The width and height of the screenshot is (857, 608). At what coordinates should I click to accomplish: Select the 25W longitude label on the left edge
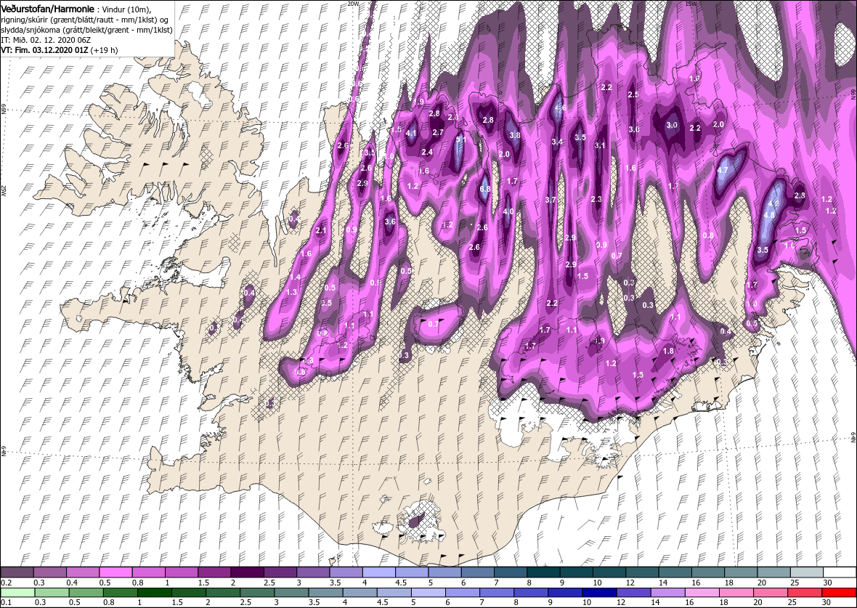[x=4, y=191]
